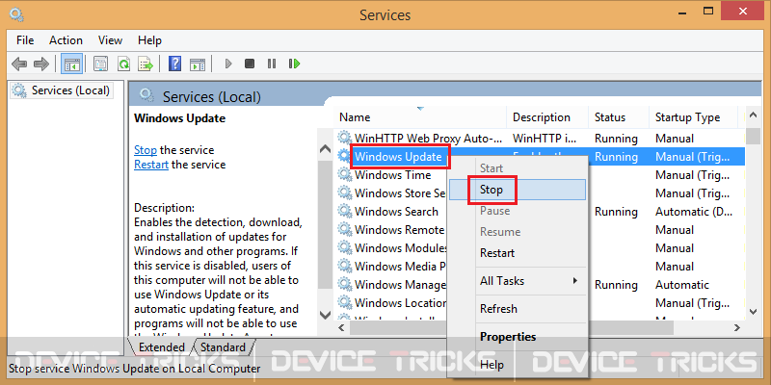Click the Forward arrow toolbar icon
This screenshot has height=385, width=771.
[x=41, y=64]
